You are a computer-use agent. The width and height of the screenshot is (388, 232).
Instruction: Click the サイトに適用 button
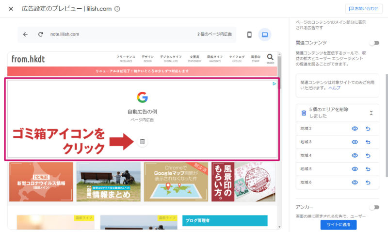point(339,225)
